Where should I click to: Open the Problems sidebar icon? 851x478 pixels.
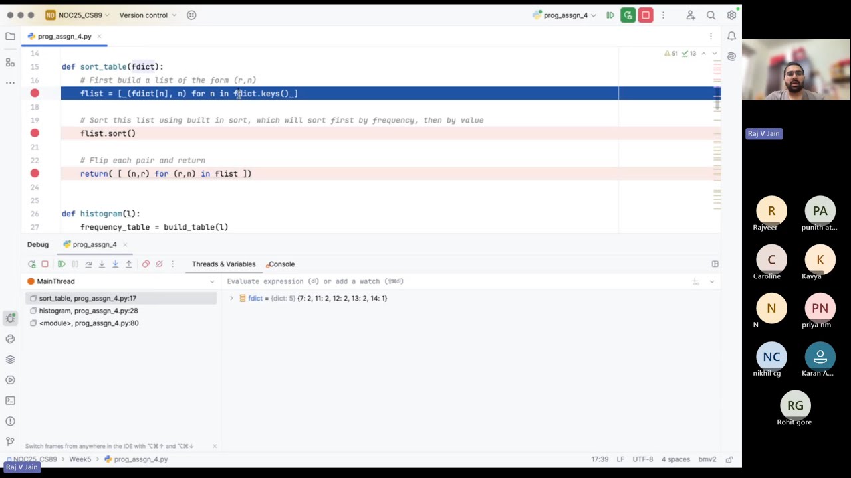[10, 422]
